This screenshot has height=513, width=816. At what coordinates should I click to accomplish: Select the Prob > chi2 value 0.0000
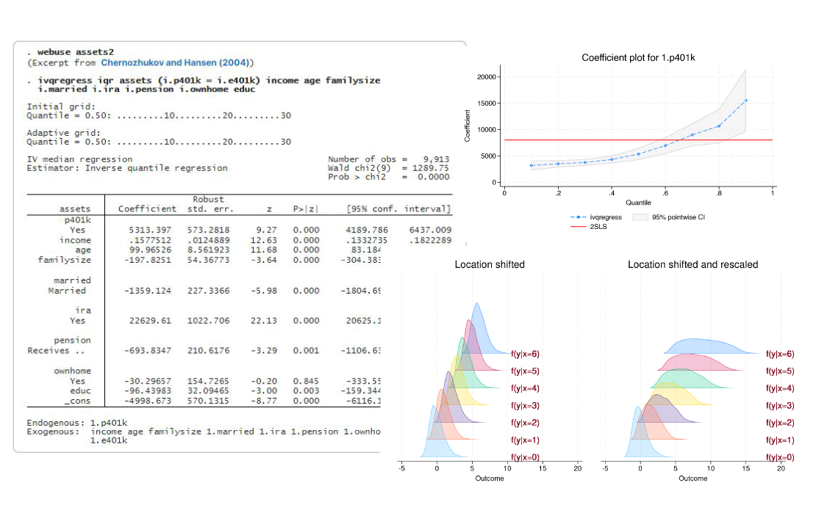click(x=434, y=177)
